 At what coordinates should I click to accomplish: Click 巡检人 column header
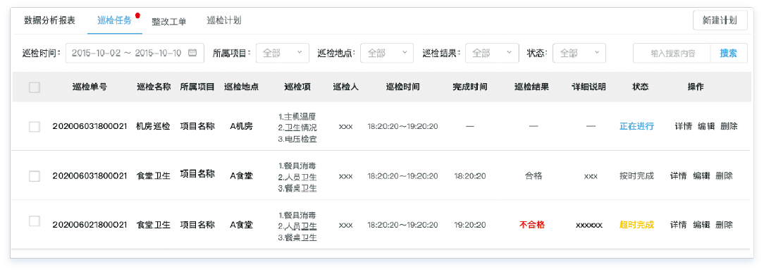click(345, 87)
